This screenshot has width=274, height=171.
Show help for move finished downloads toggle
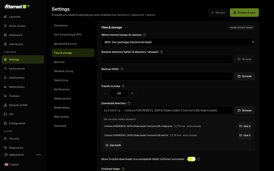click(199, 159)
